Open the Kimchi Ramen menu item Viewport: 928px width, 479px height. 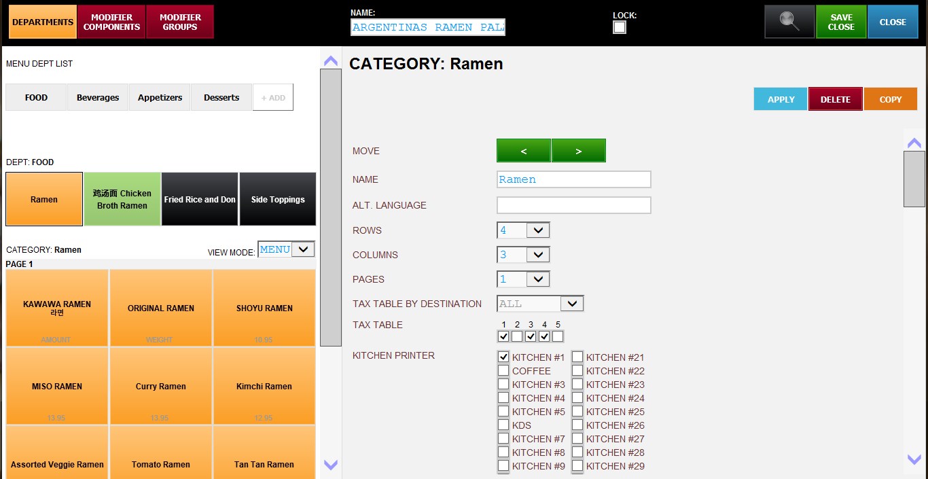tap(264, 386)
